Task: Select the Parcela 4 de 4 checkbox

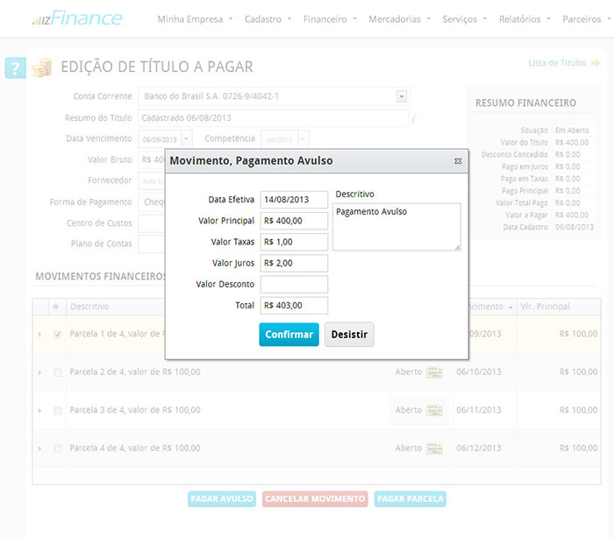Action: (x=58, y=449)
